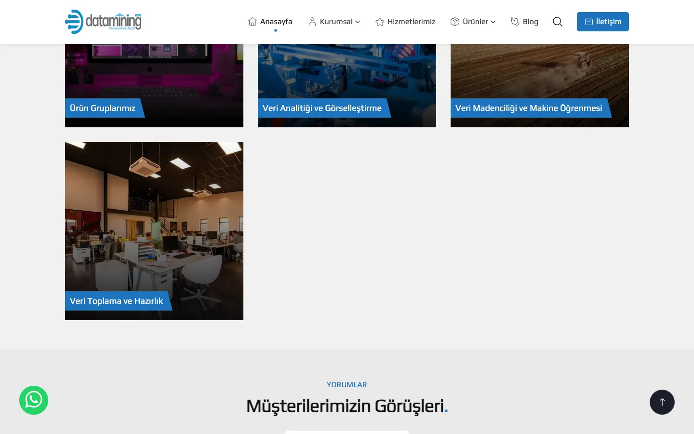Click the box icon beside Ürünler
The width and height of the screenshot is (694, 434).
(455, 22)
